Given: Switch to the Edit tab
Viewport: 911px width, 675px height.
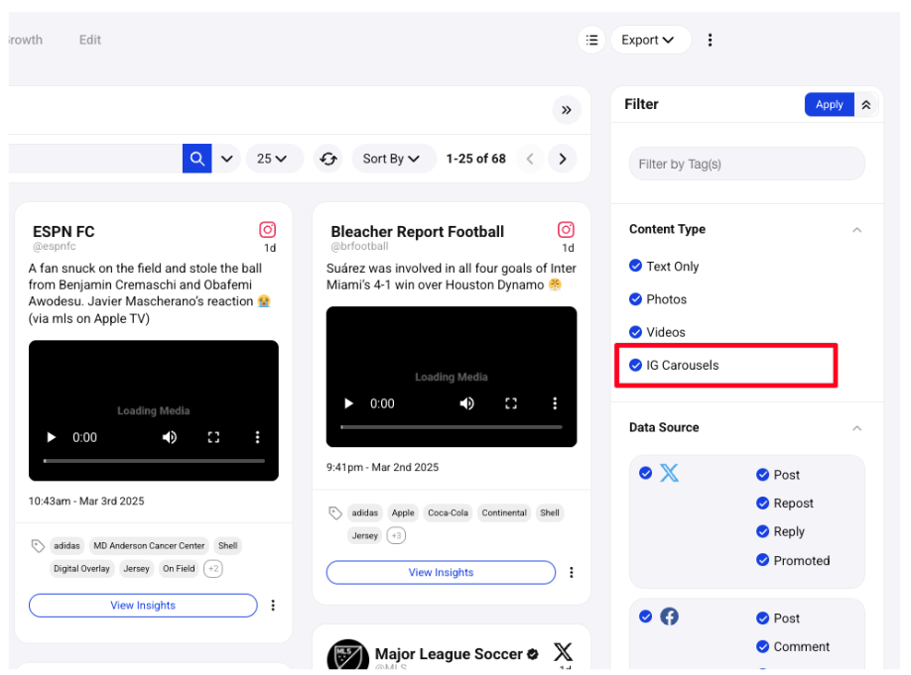Looking at the screenshot, I should click(90, 40).
